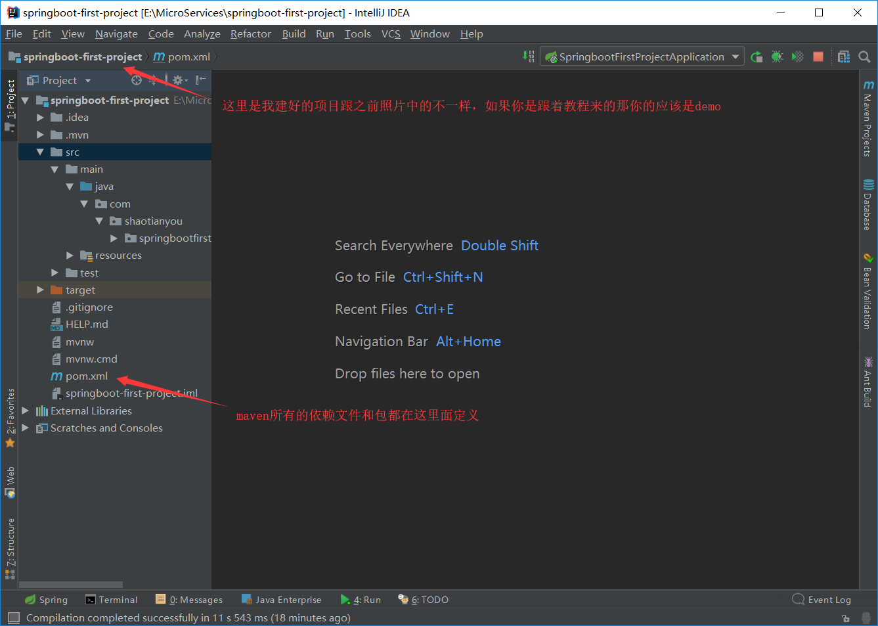
Task: Rerun SpringbootFirstProjectApplication with the green run icon
Action: coord(757,56)
